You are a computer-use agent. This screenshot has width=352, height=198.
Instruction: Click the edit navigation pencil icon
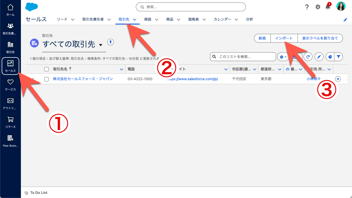[345, 20]
